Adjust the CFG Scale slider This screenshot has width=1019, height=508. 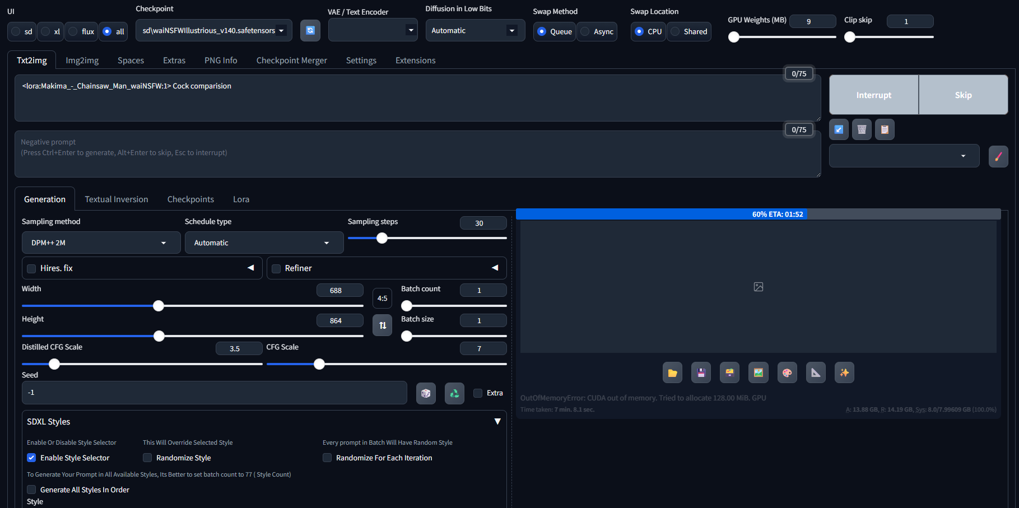click(387, 364)
